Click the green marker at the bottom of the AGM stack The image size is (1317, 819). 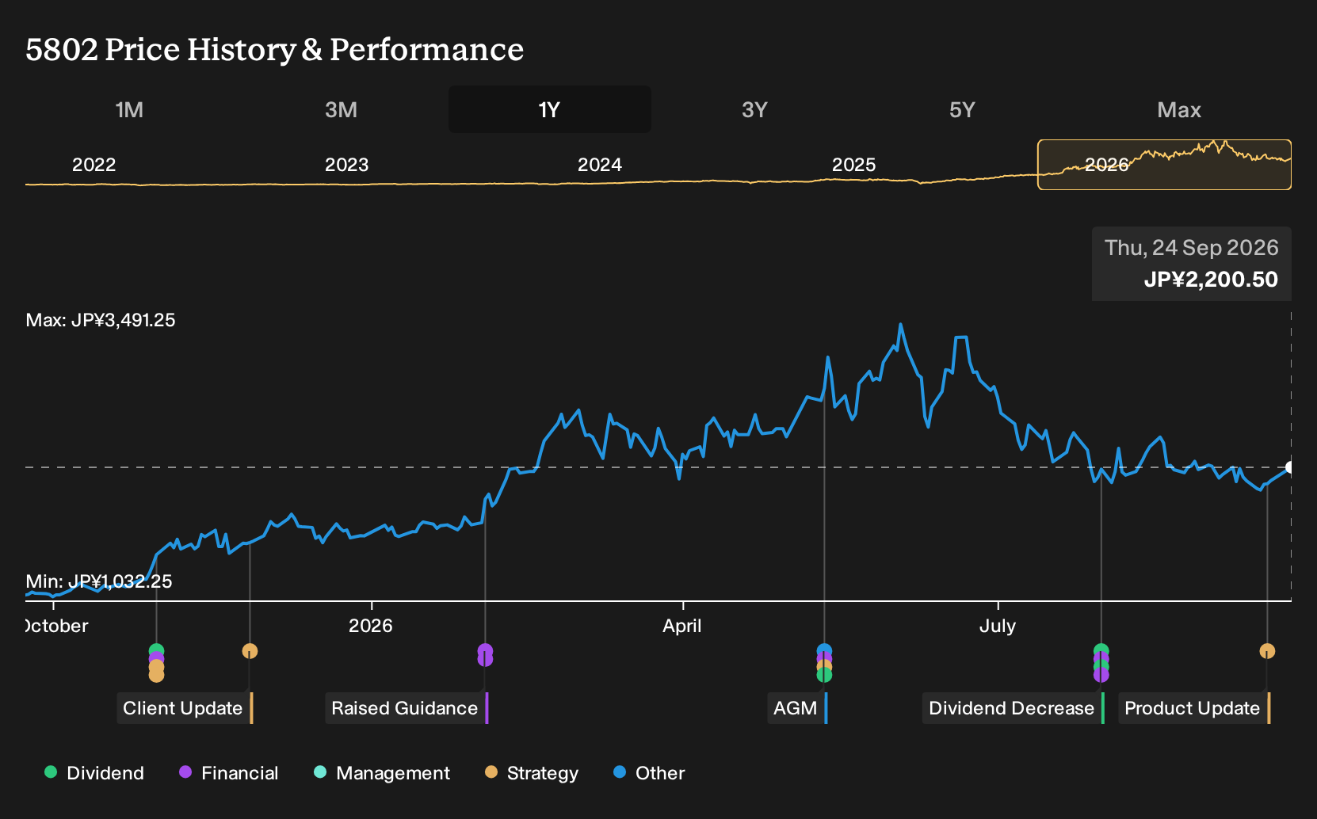tap(824, 675)
